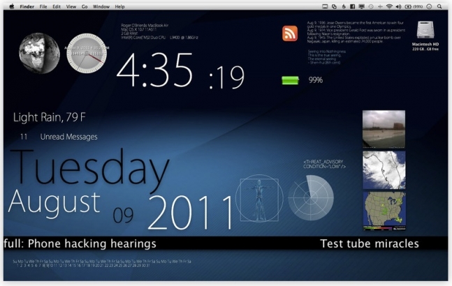Image resolution: width=452 pixels, height=286 pixels.
Task: Click the Spotlight search magnifier icon
Action: 439,6
